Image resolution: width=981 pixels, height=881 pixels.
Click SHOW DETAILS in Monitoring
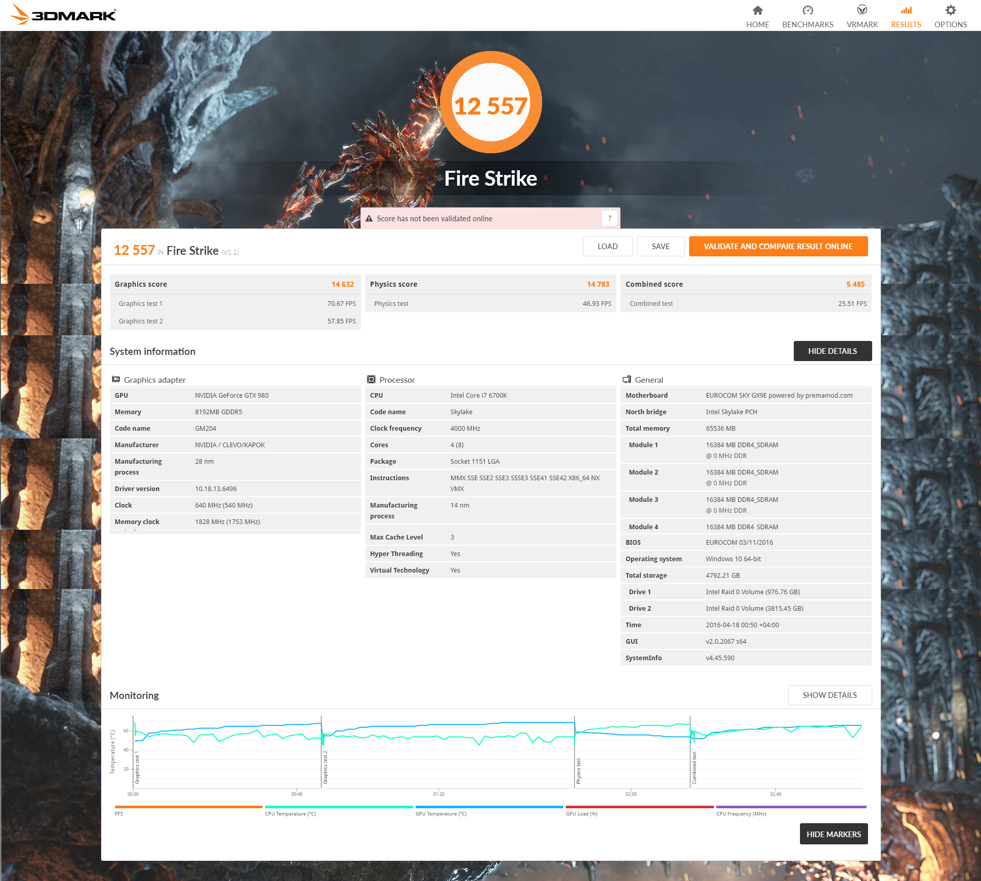coord(829,695)
